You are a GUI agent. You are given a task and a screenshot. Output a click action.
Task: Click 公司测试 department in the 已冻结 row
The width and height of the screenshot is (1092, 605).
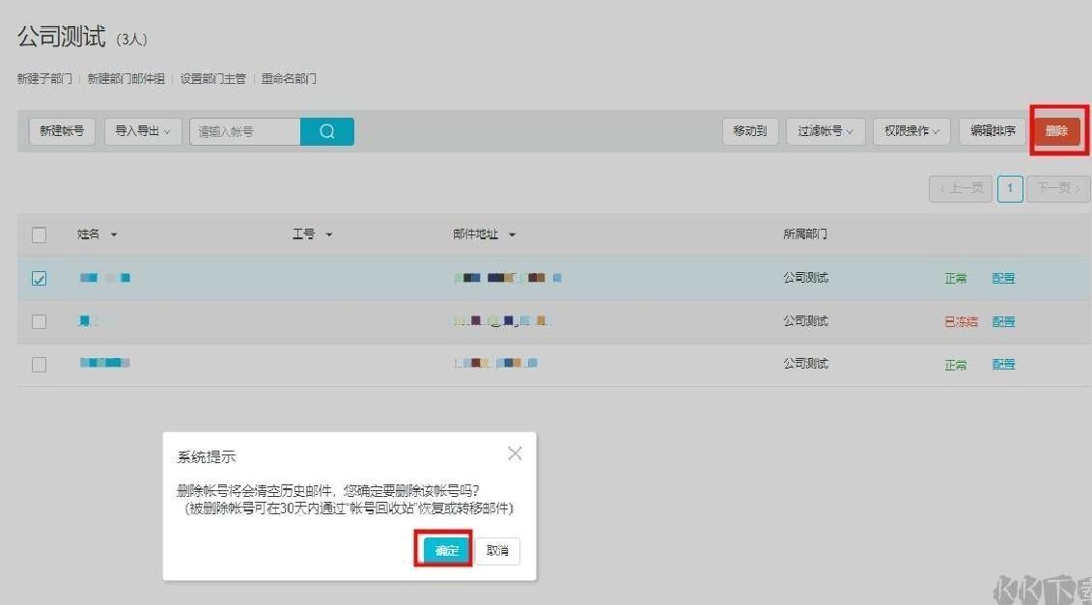pos(806,321)
